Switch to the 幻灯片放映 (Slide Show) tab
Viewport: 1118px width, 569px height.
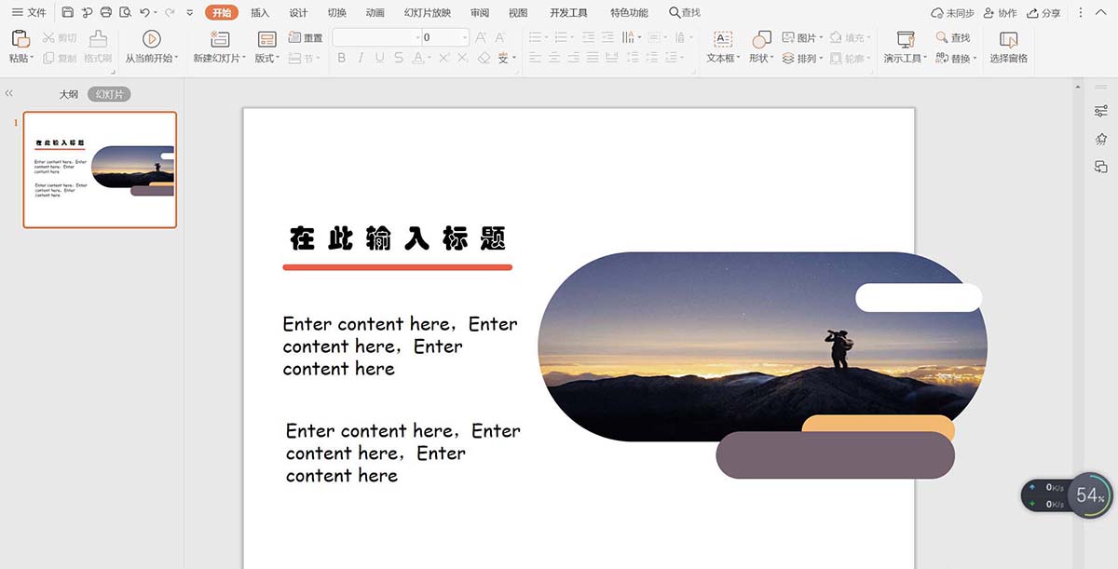[x=428, y=13]
